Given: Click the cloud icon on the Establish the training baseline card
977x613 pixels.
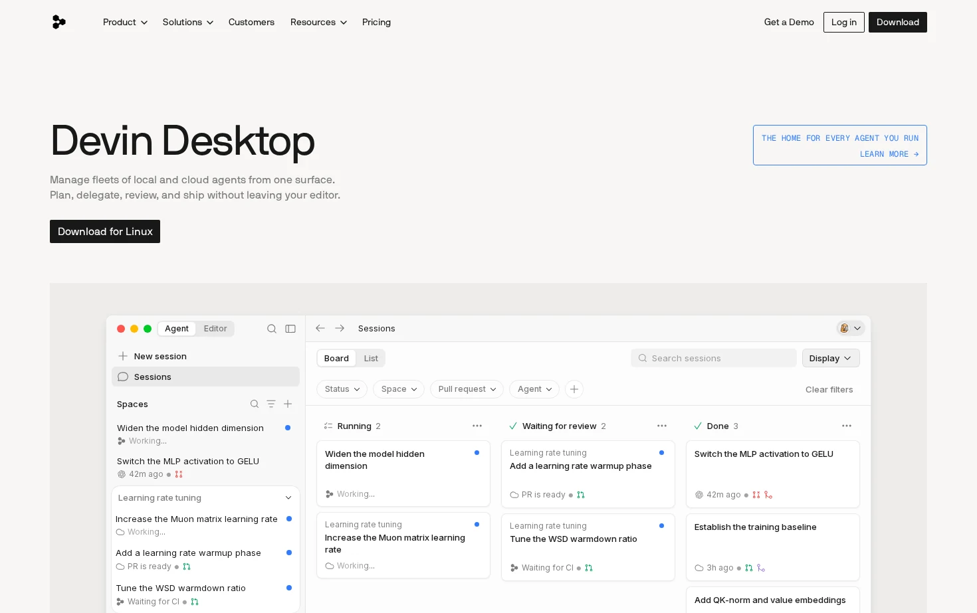Looking at the screenshot, I should pos(699,568).
